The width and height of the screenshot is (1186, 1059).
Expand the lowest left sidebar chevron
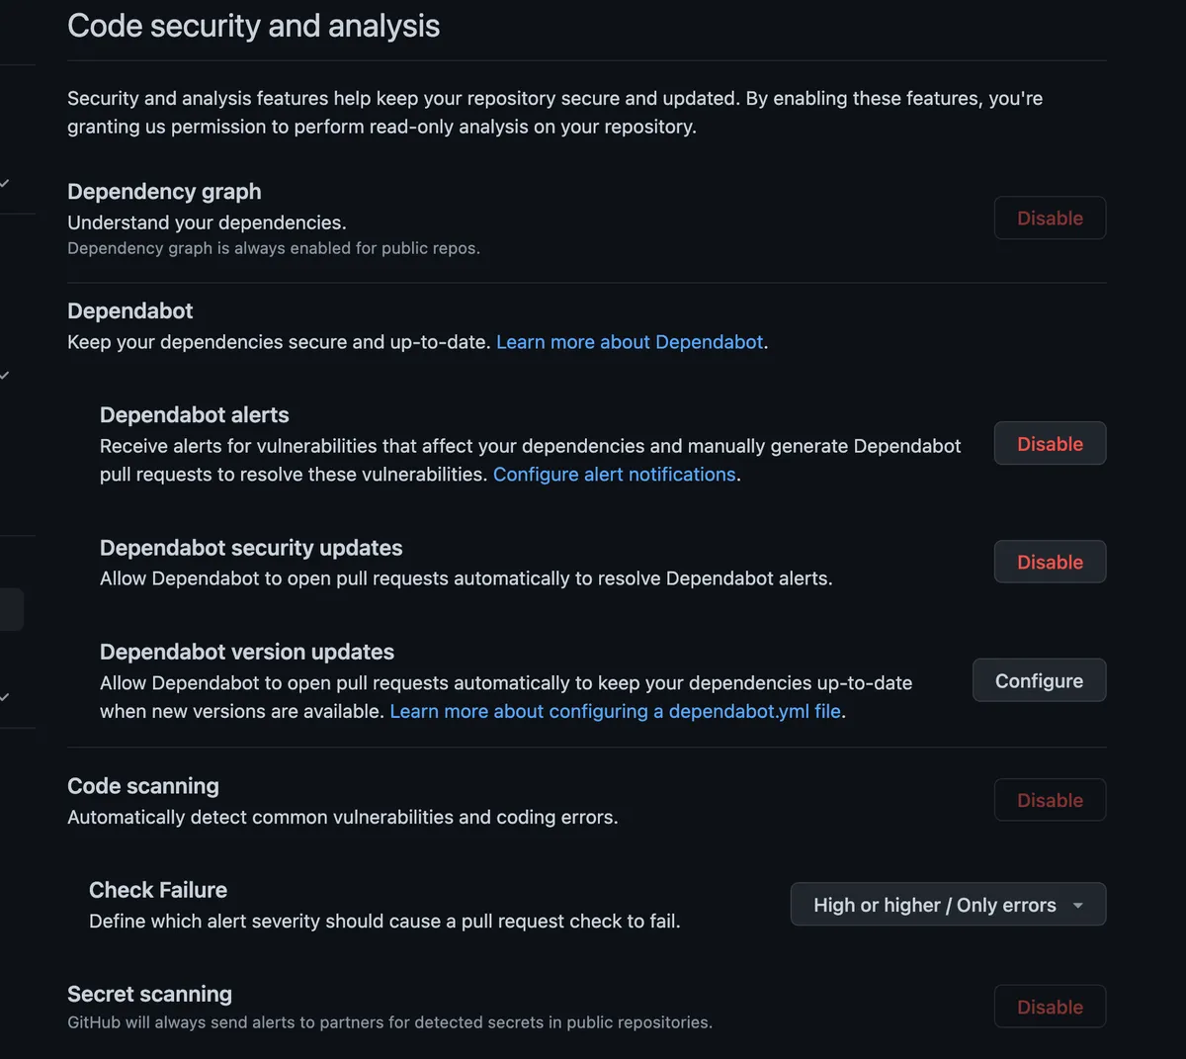click(x=6, y=697)
